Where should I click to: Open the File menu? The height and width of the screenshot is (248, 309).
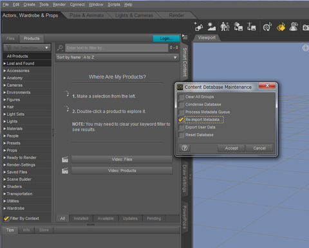(6, 4)
